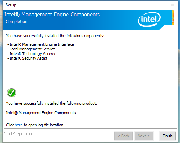Click the 'to open log file location' text
Image resolution: width=180 pixels, height=143 pixels.
pos(44,125)
